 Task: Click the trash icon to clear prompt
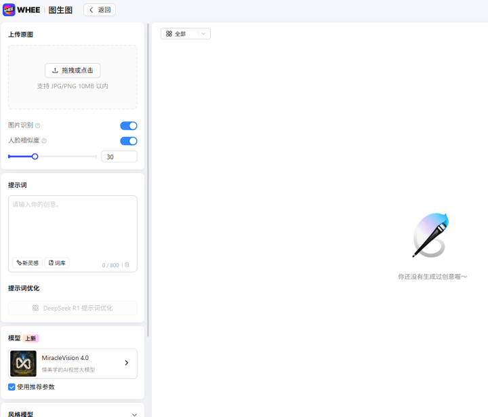[x=127, y=264]
